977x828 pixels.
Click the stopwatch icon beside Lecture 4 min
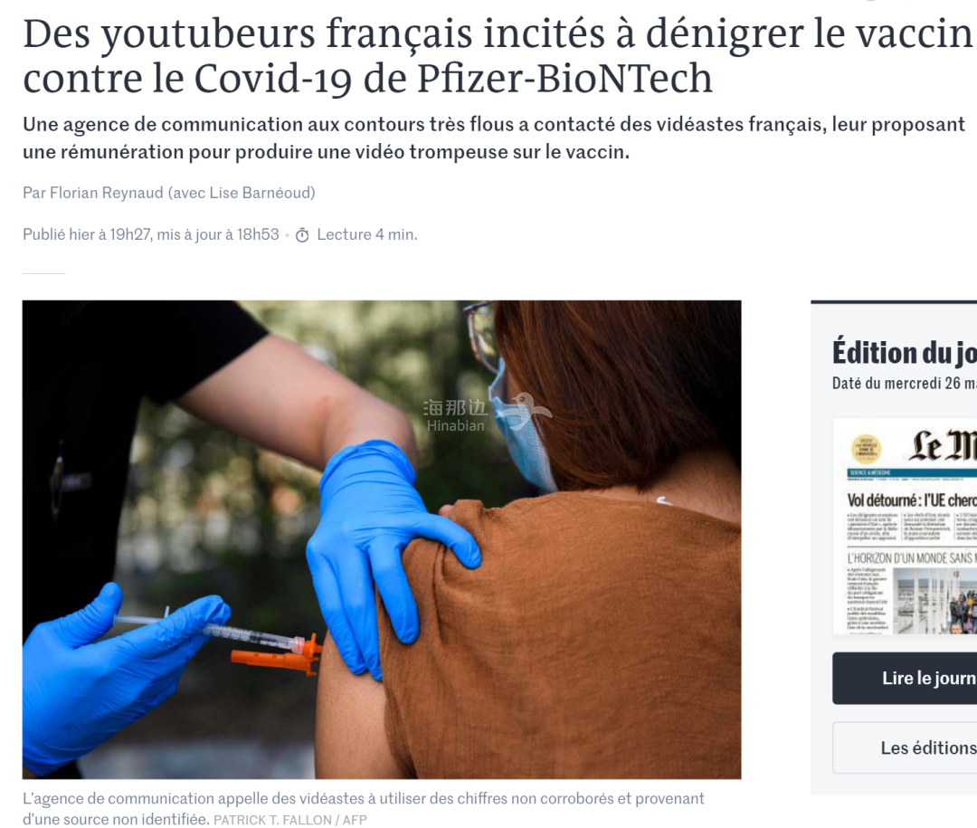coord(302,235)
